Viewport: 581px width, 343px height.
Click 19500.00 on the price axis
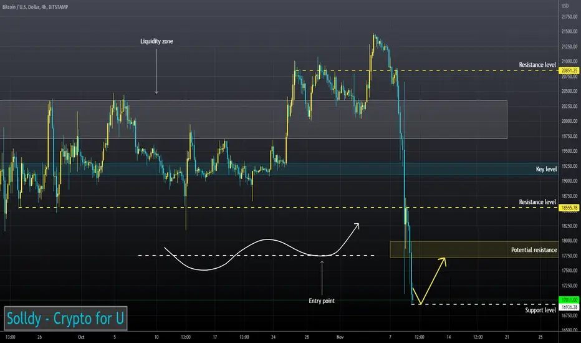[x=570, y=151]
